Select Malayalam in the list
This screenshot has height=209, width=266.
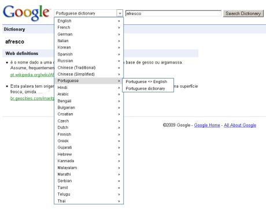(x=88, y=167)
